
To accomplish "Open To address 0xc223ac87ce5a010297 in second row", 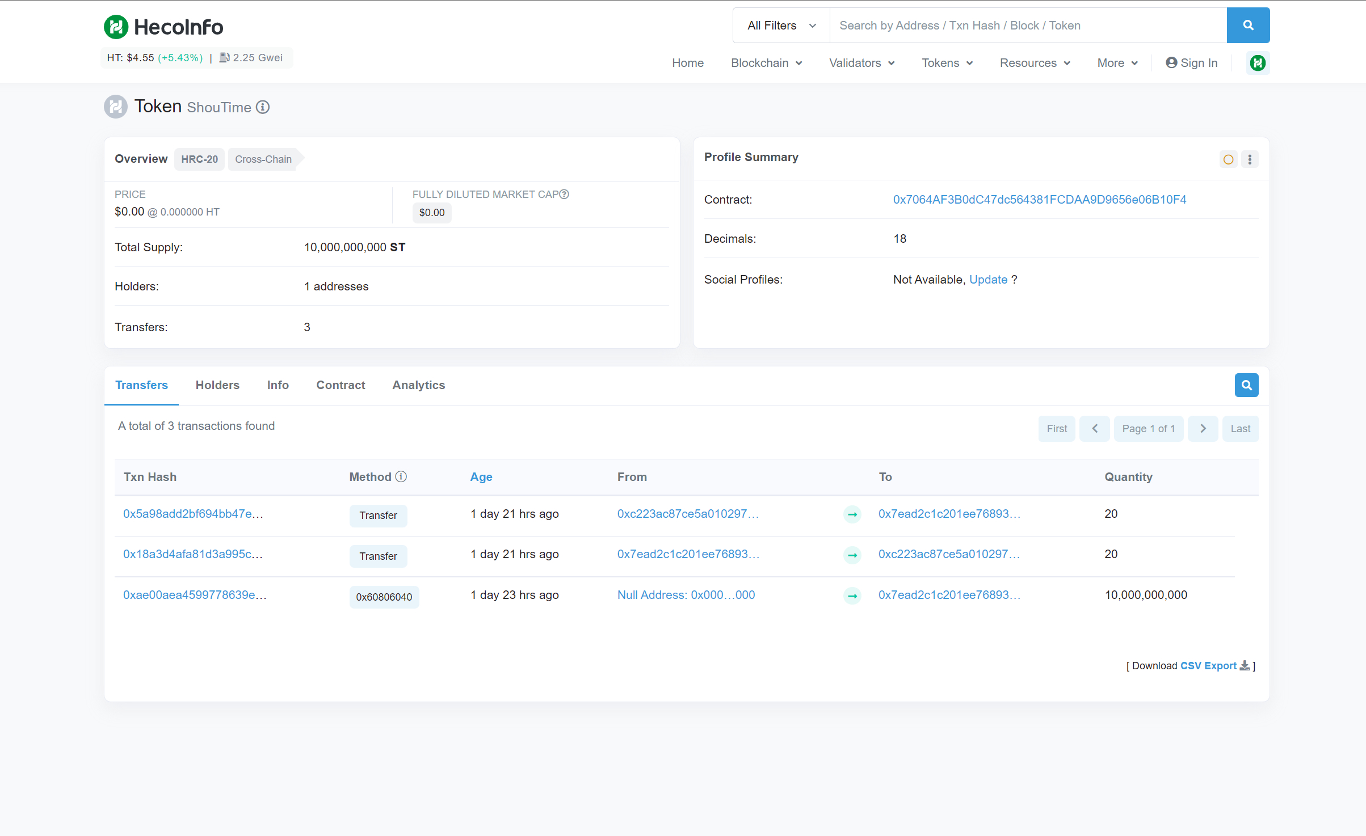I will pos(949,554).
